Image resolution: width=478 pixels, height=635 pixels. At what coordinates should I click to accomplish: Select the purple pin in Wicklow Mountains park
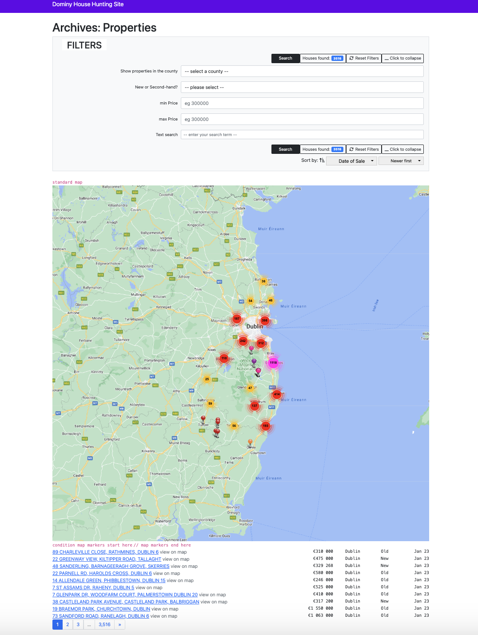[254, 362]
